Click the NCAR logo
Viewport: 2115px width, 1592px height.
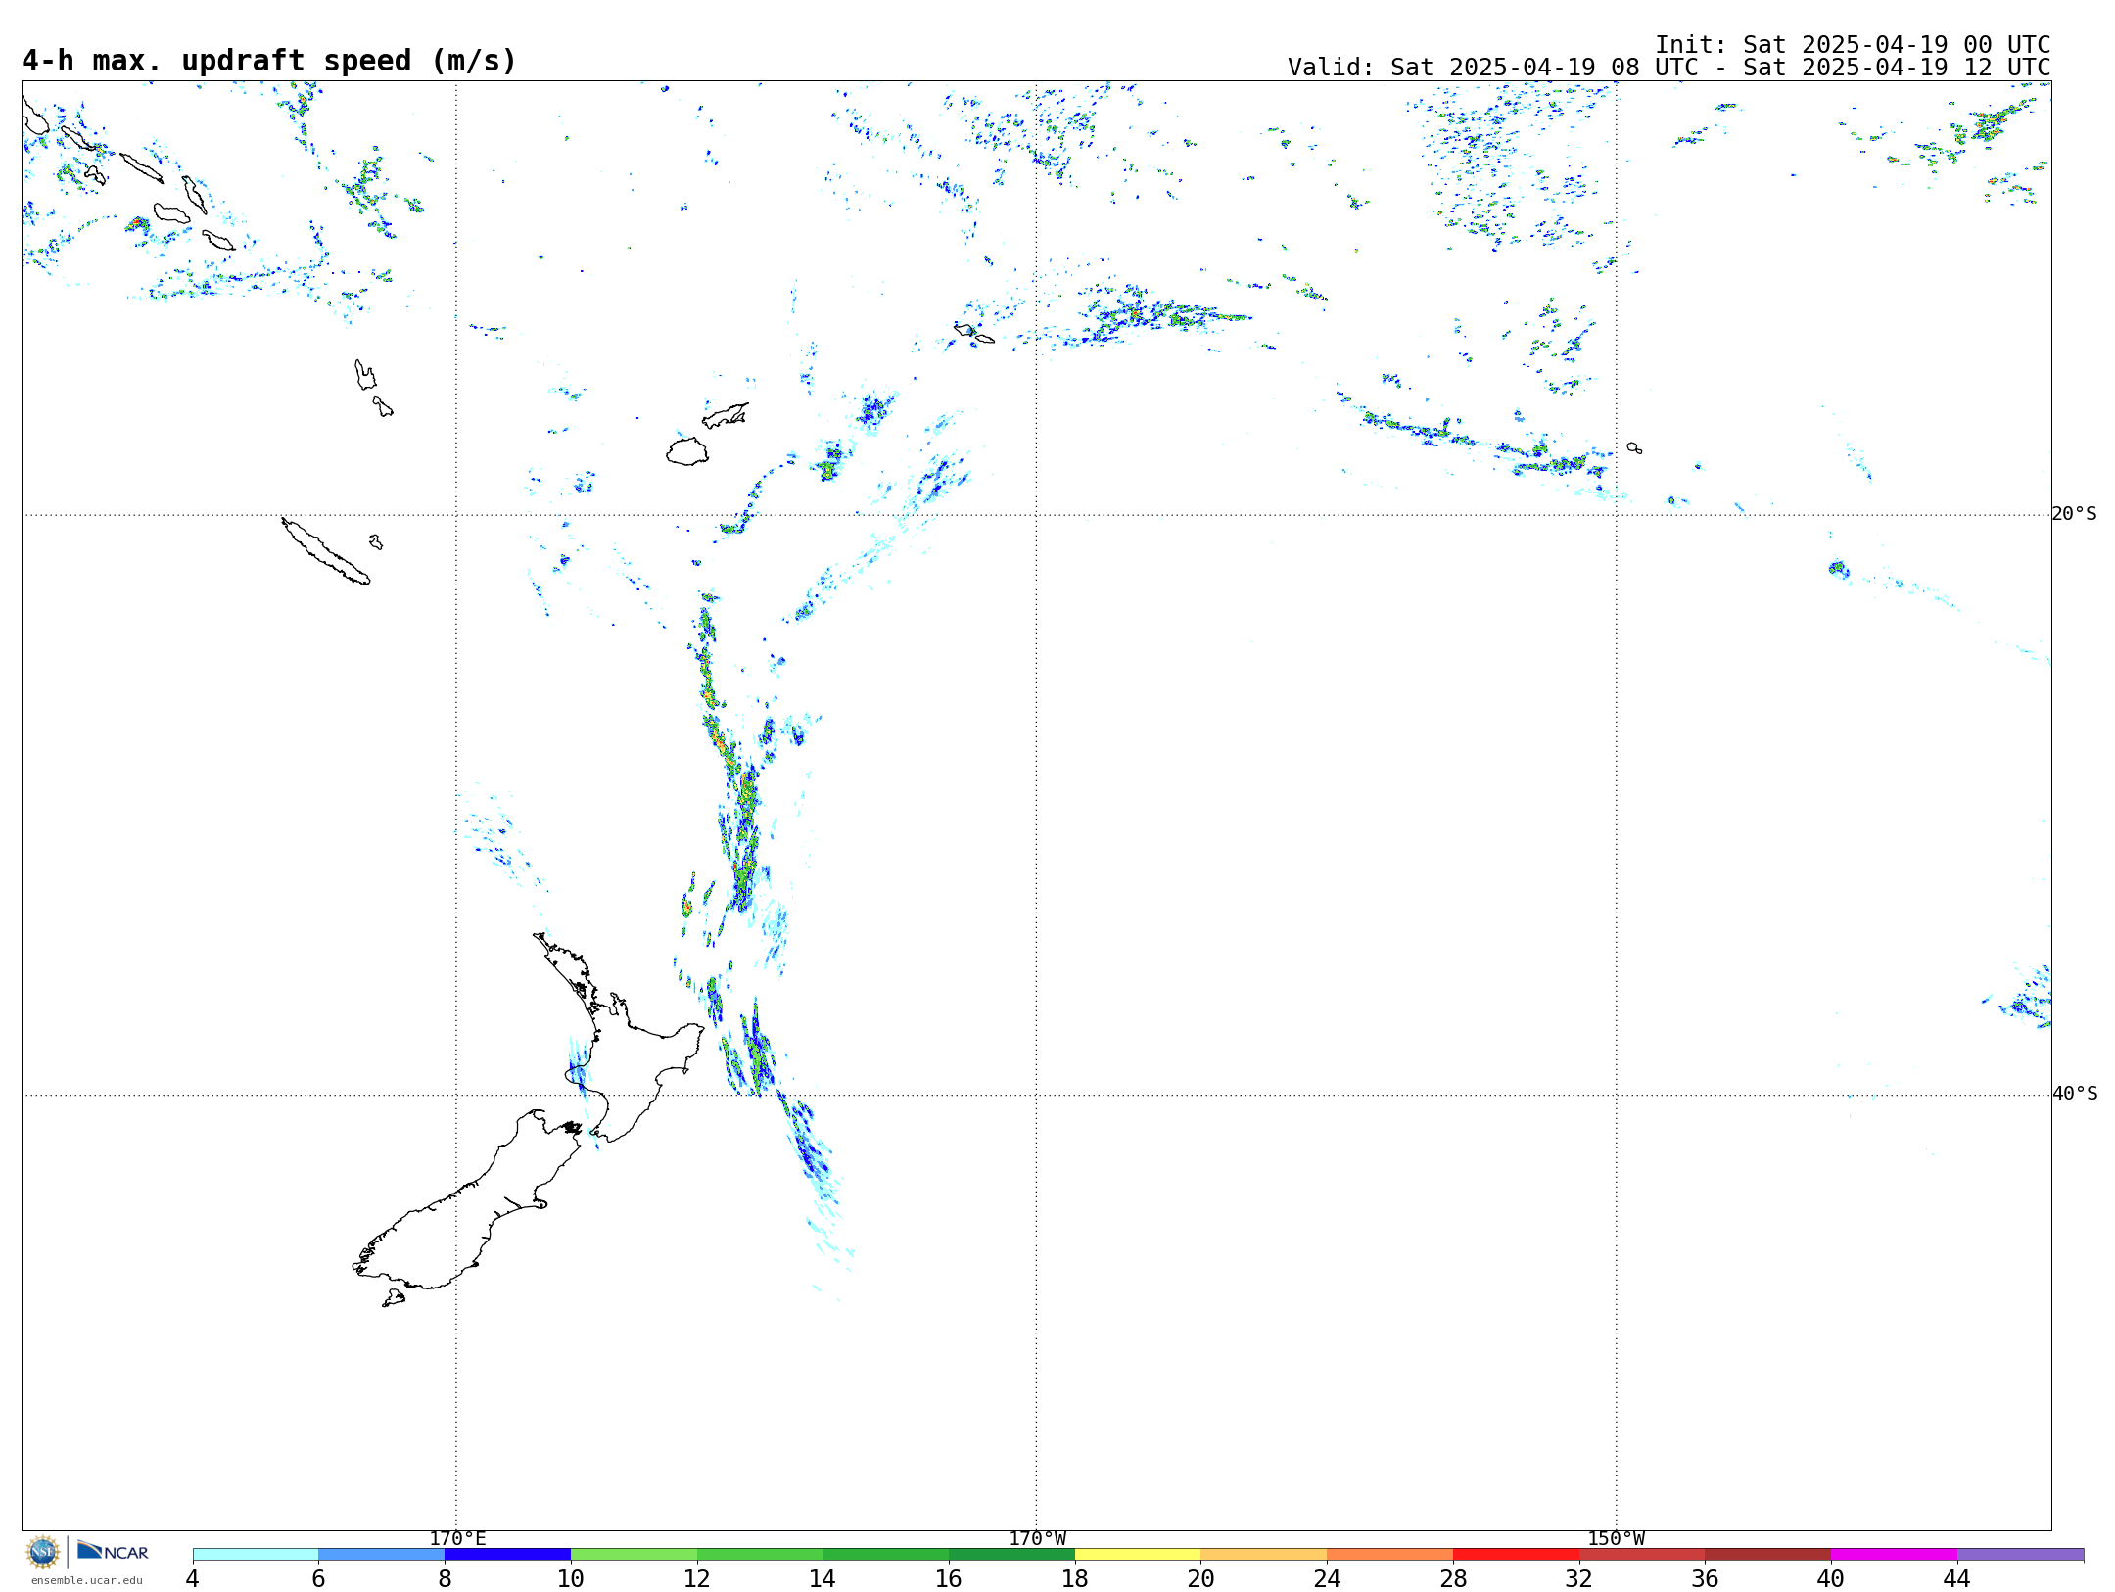coord(113,1551)
